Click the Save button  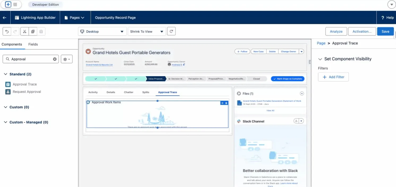[x=385, y=31]
